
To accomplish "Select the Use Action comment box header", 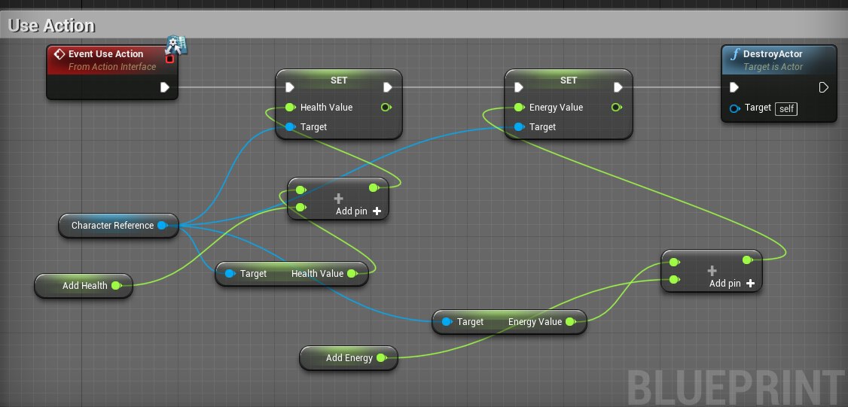I will tap(424, 25).
